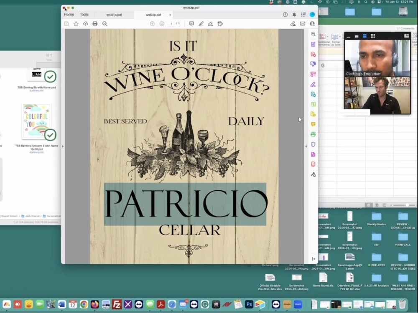Screen dimensions: 418x313
Task: Open the purple checklist tool in right pane
Action: (313, 44)
